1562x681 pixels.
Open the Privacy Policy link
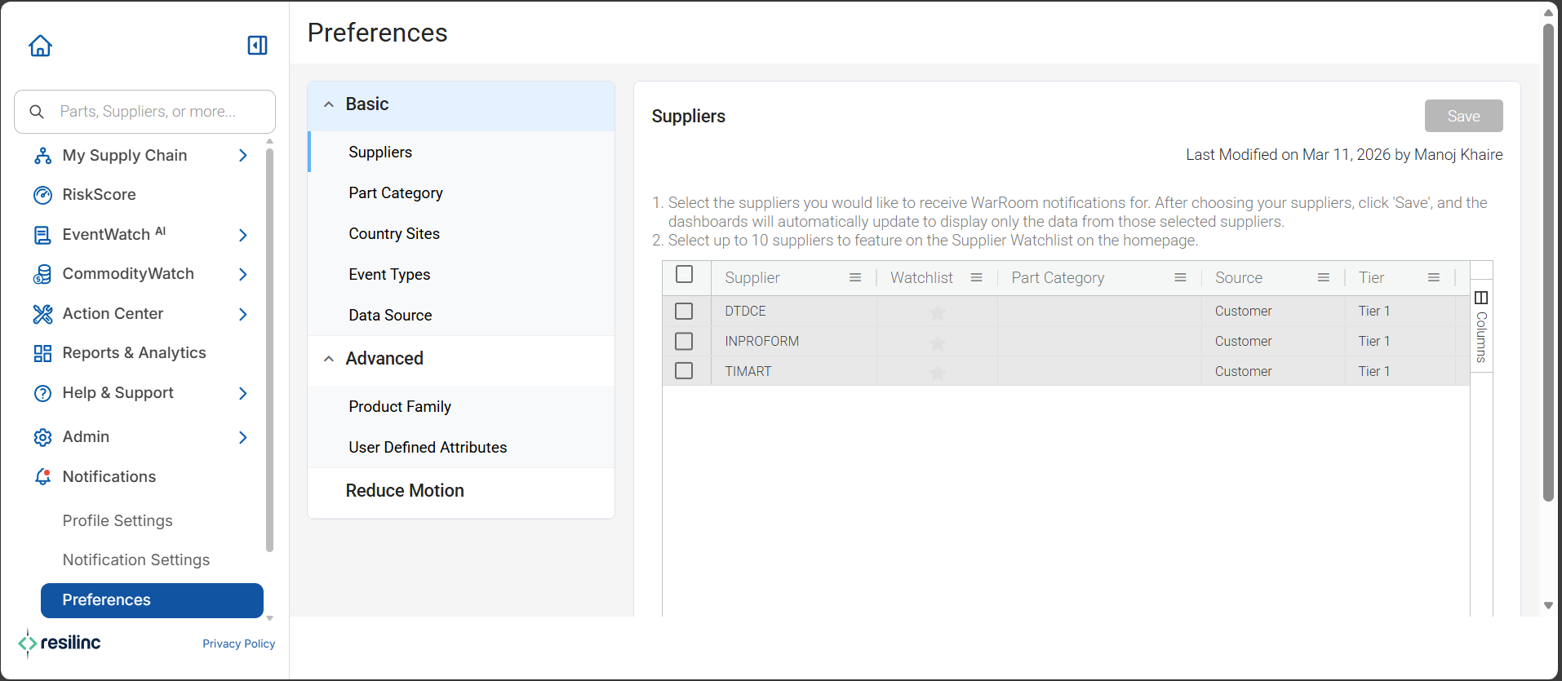pyautogui.click(x=238, y=643)
